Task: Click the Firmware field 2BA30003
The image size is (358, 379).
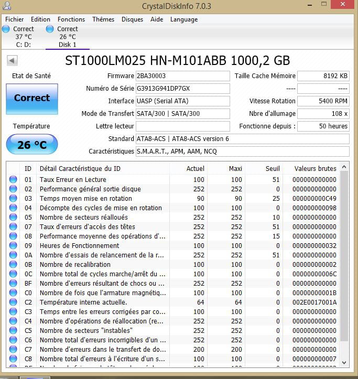Action: pos(183,76)
